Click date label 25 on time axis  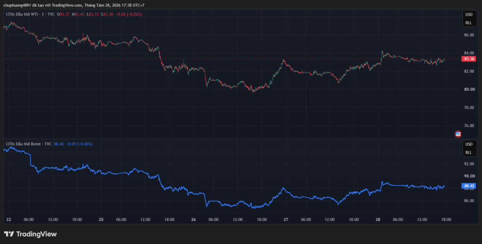101,220
